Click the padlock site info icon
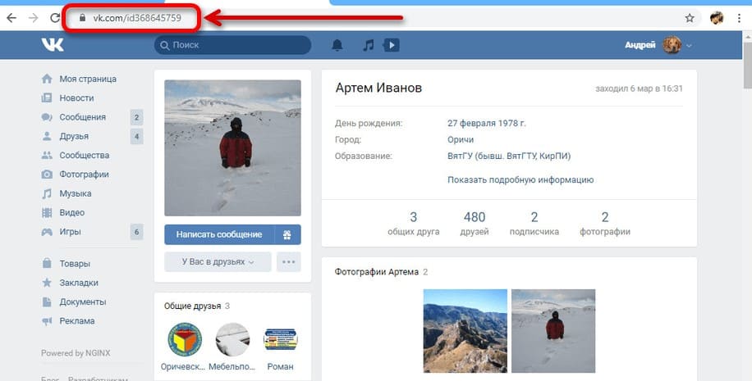Image resolution: width=752 pixels, height=381 pixels. coord(82,18)
